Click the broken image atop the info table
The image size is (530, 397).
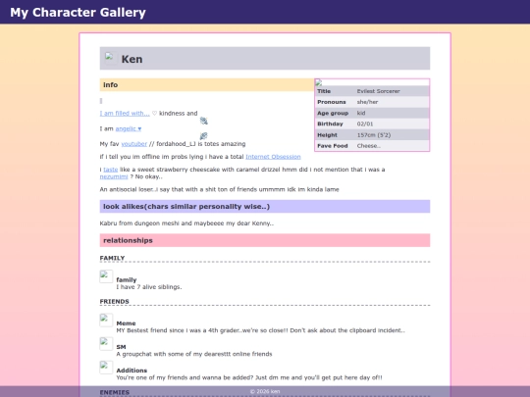(x=319, y=82)
